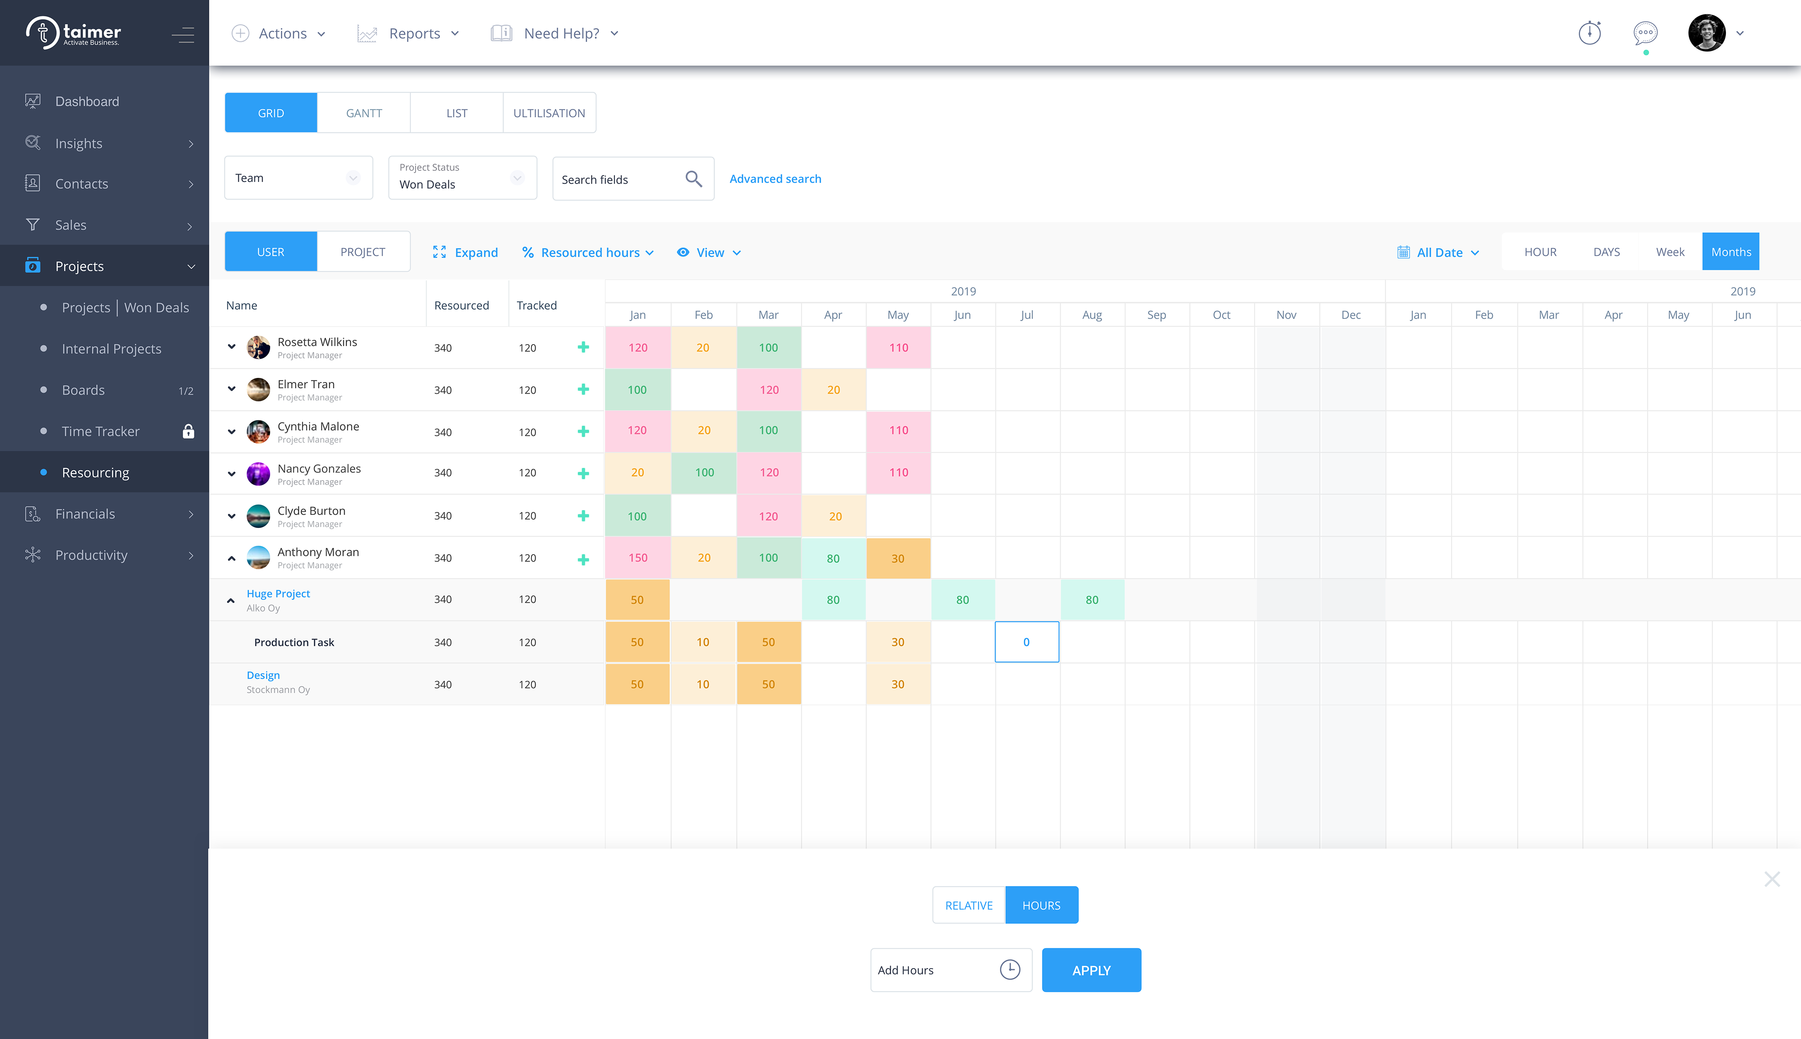Viewport: 1801px width, 1039px height.
Task: Click the Financials sidebar icon
Action: [33, 514]
